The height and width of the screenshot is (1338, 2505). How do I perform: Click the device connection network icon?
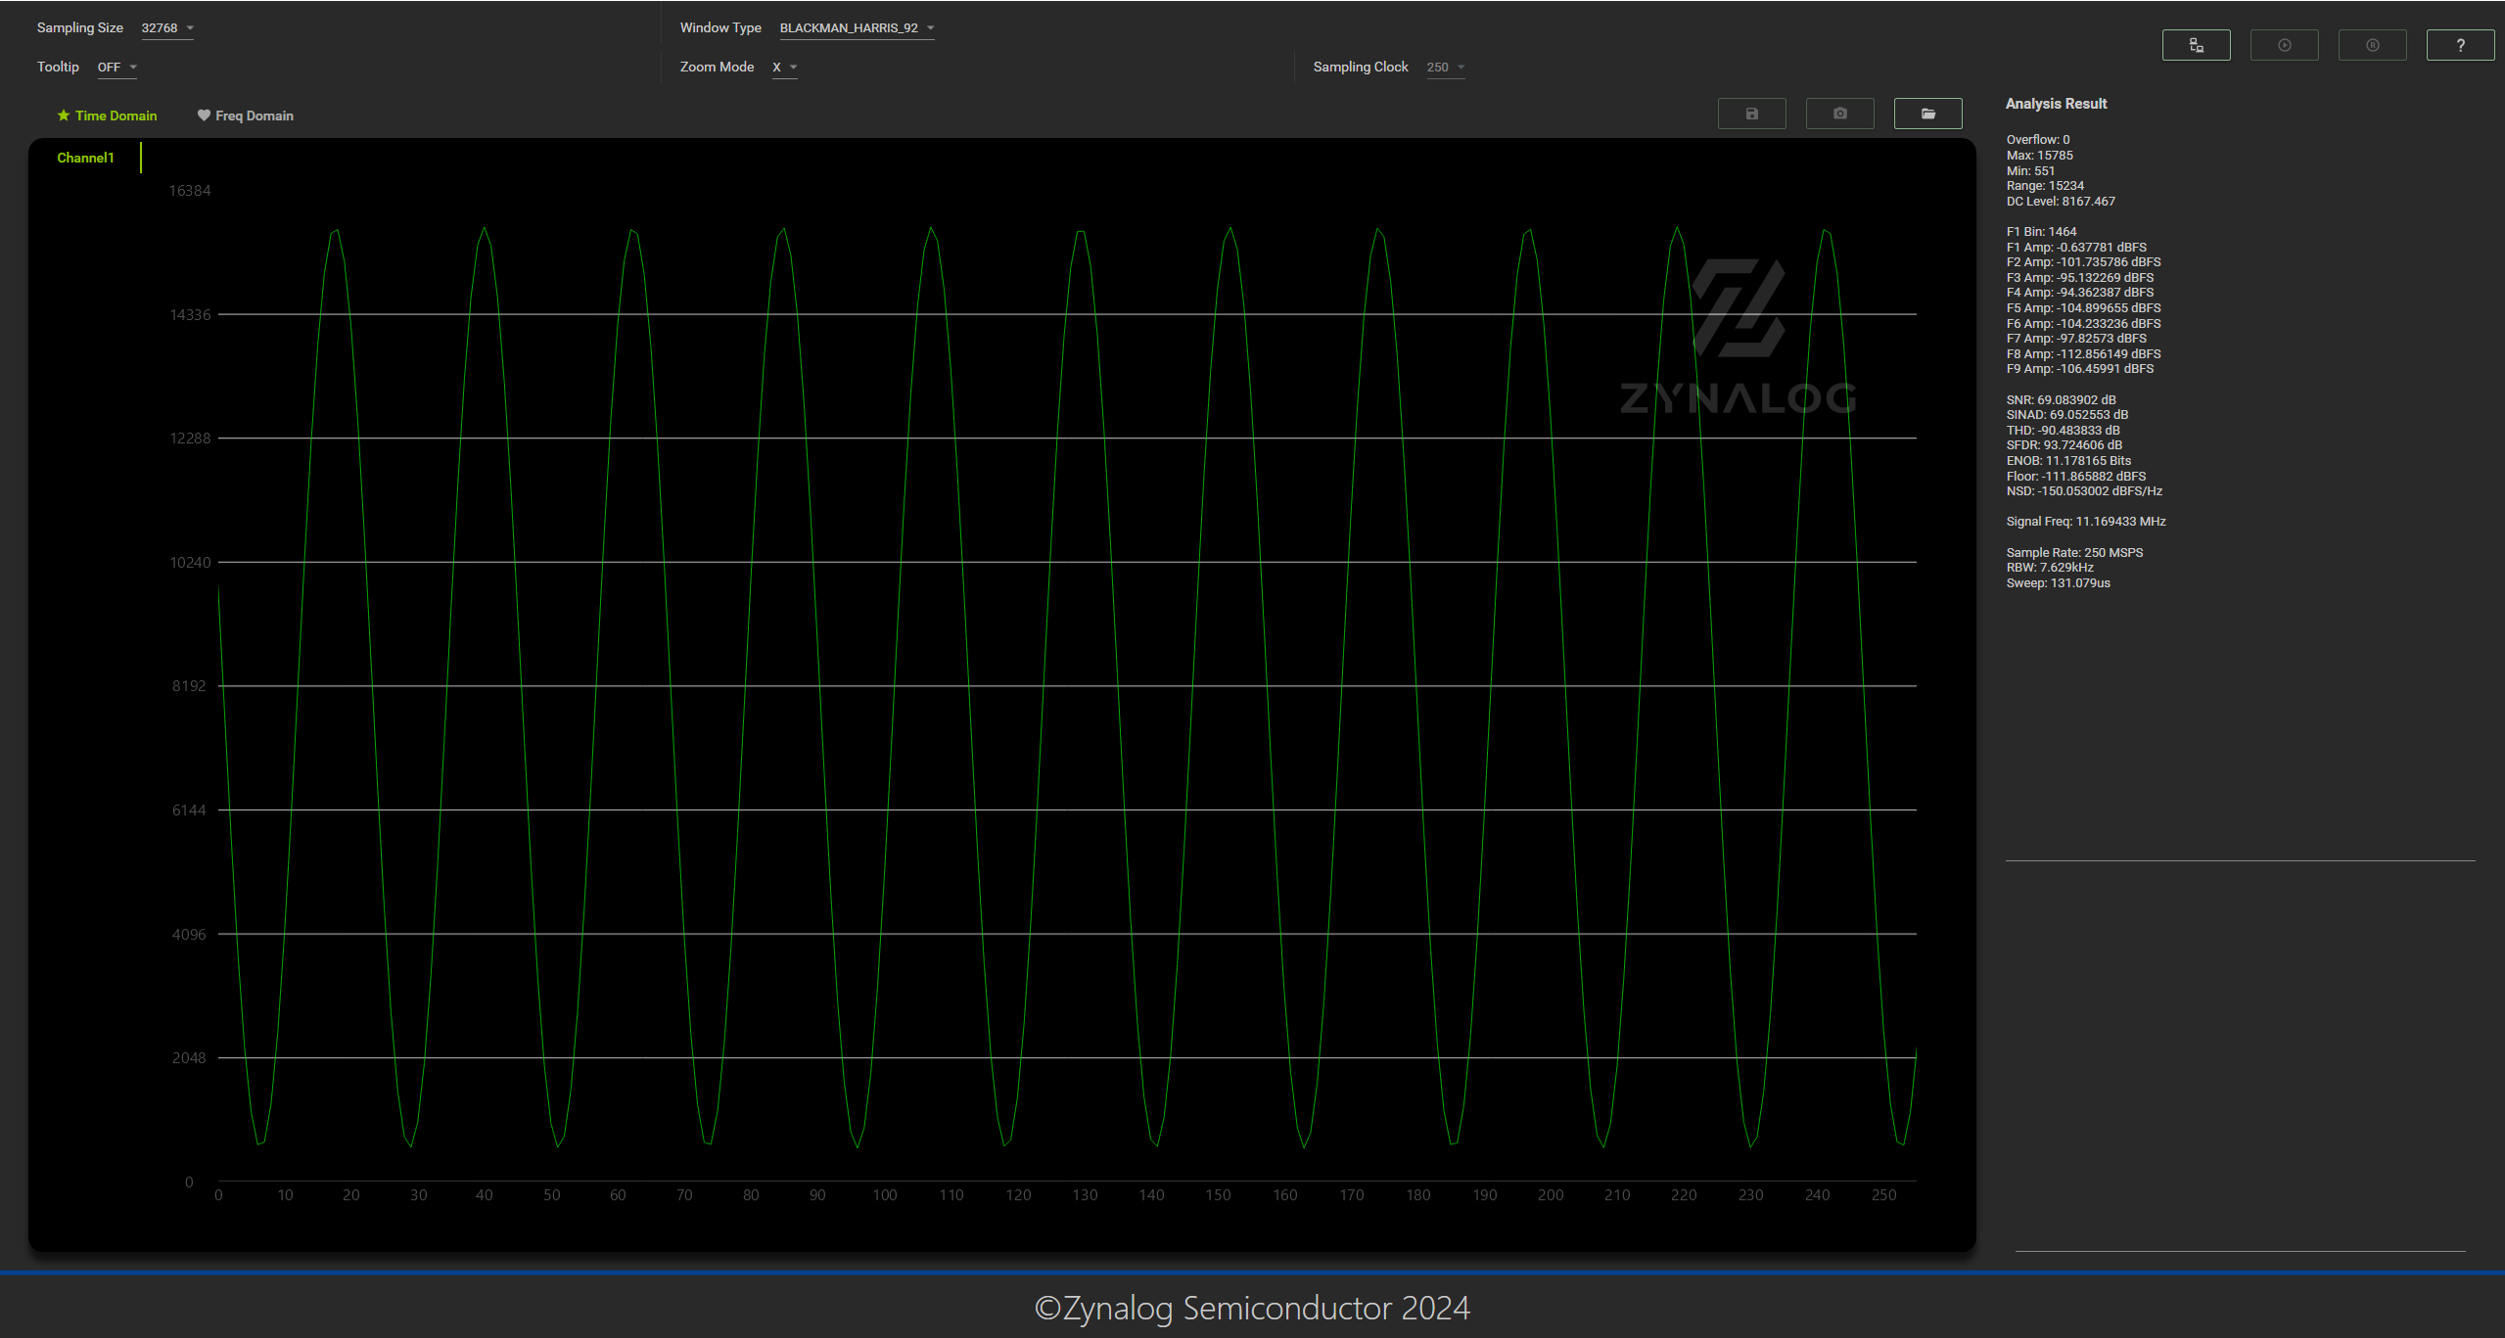(2196, 45)
